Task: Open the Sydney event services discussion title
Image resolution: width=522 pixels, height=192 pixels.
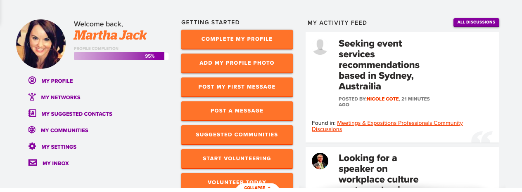Action: [x=379, y=65]
